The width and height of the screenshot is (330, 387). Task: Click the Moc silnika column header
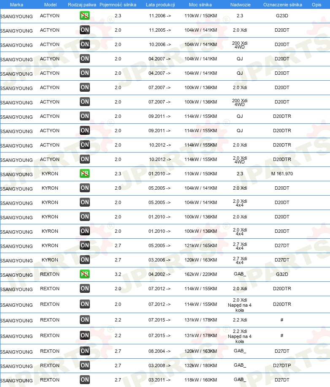tap(200, 5)
